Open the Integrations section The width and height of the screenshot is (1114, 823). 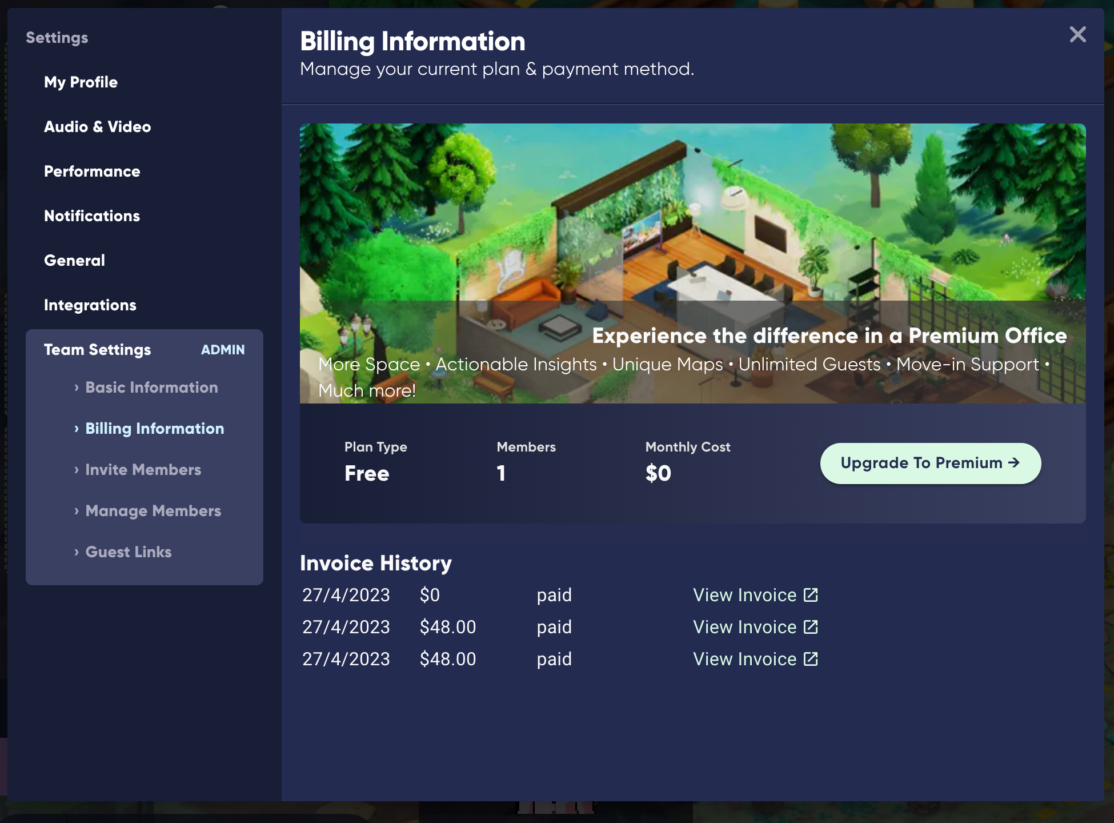click(90, 305)
